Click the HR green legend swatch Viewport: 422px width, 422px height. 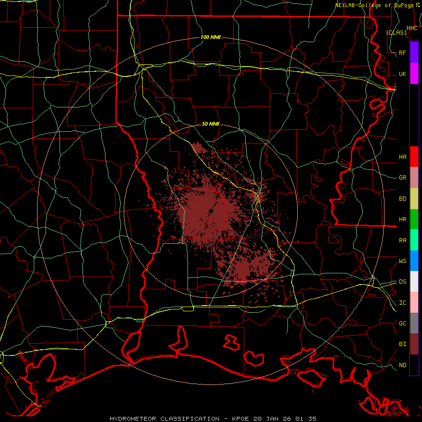click(x=414, y=219)
